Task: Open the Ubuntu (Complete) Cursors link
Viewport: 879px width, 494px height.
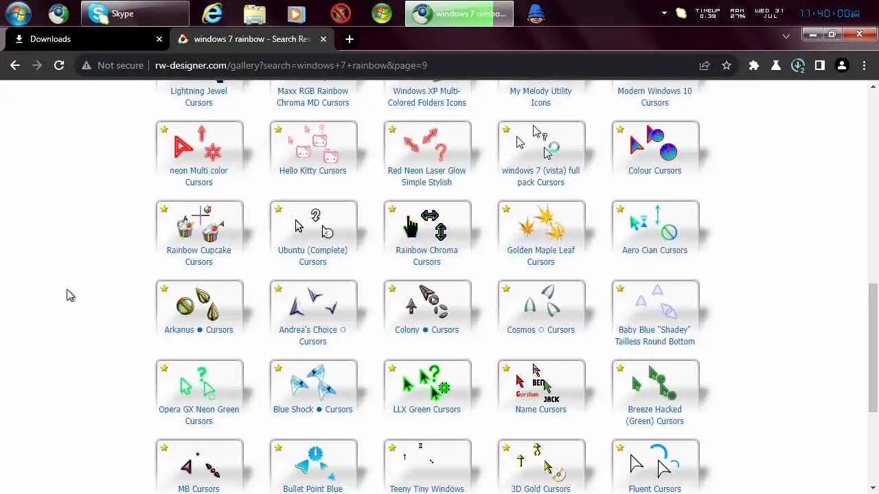Action: click(312, 256)
